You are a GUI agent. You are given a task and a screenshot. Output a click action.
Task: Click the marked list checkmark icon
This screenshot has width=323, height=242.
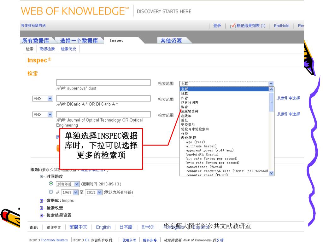coord(233,26)
